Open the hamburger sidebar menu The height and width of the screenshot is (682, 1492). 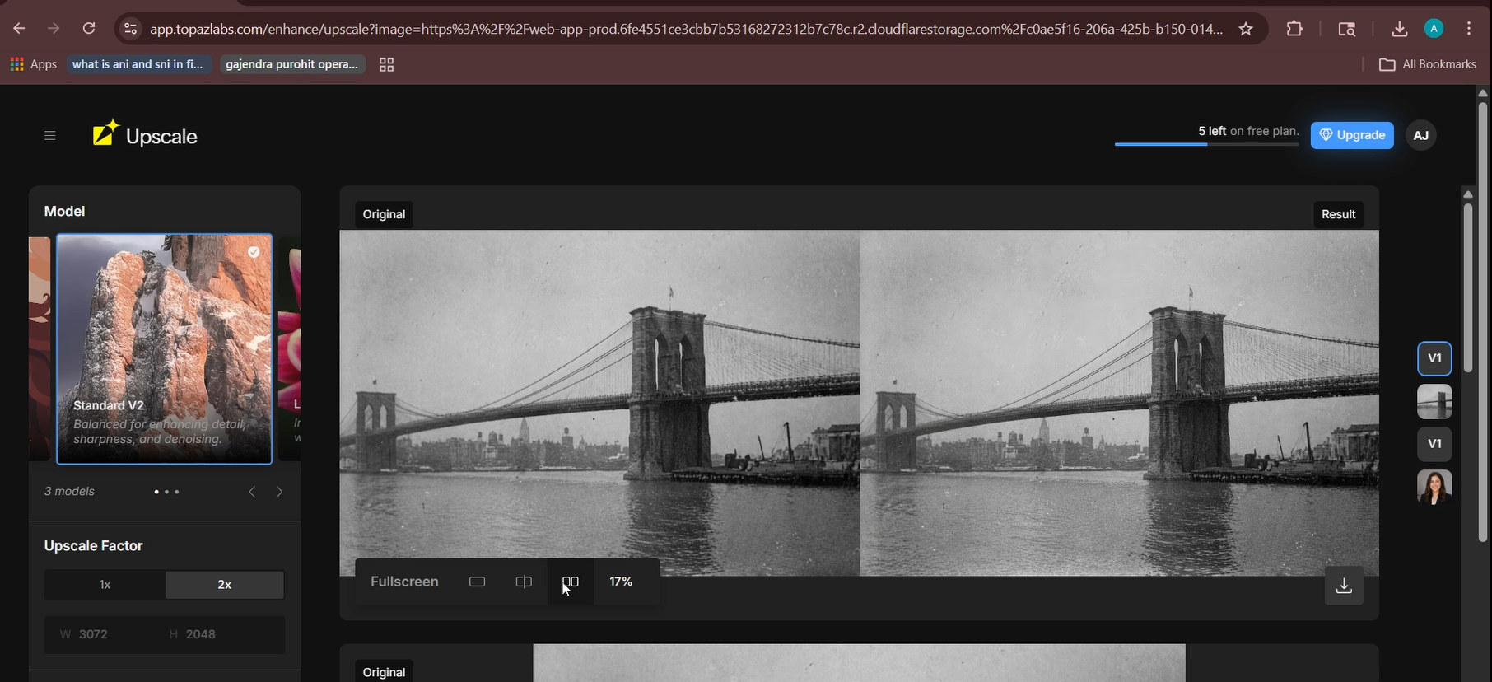[50, 136]
